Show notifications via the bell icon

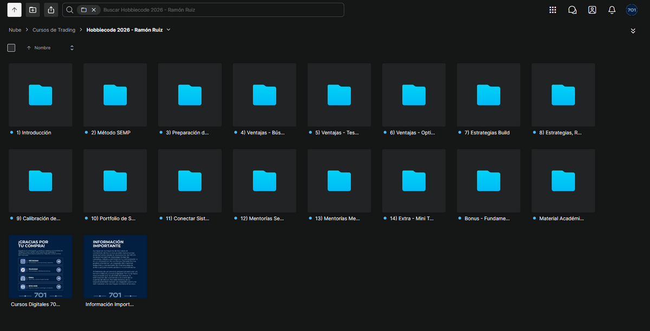(612, 10)
